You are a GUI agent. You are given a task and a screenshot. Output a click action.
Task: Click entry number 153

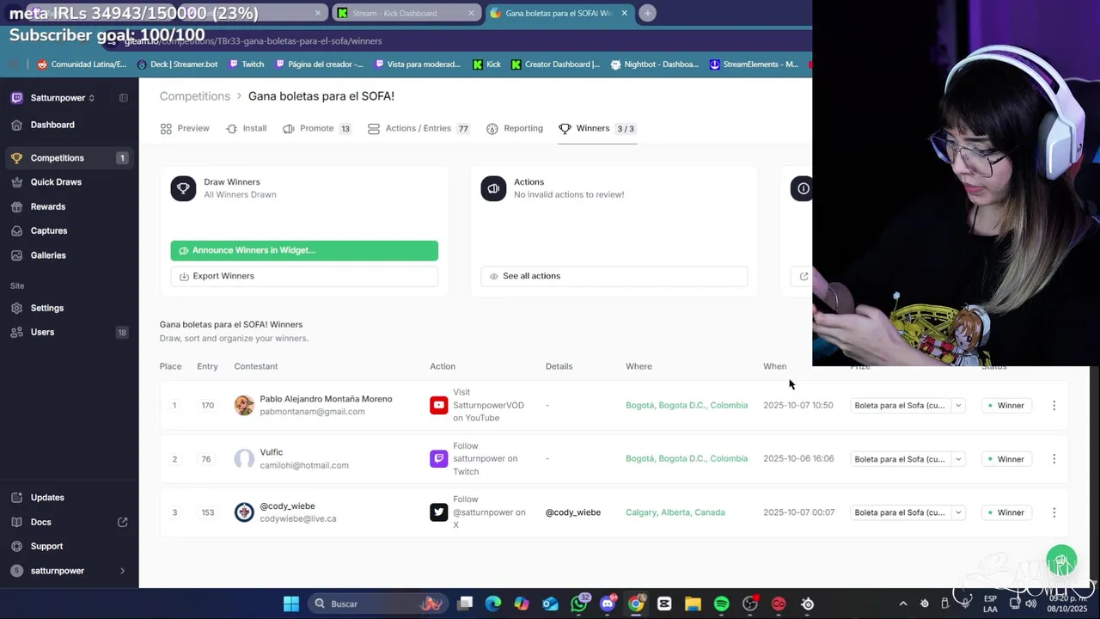click(208, 512)
